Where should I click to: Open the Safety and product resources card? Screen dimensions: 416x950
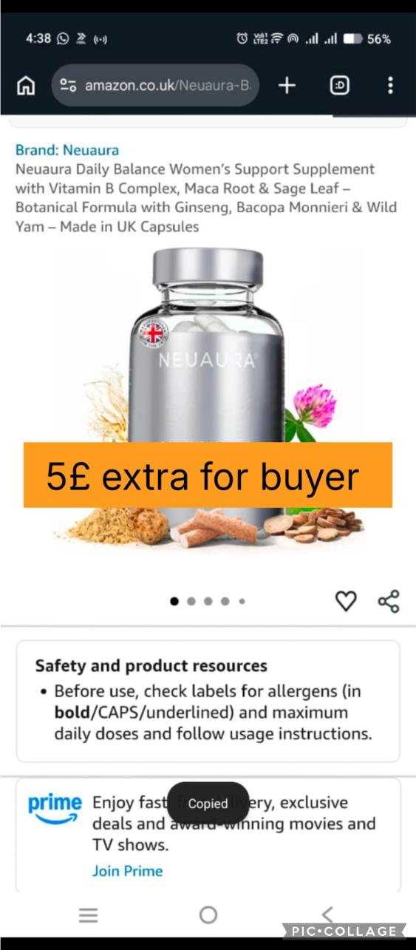208,701
